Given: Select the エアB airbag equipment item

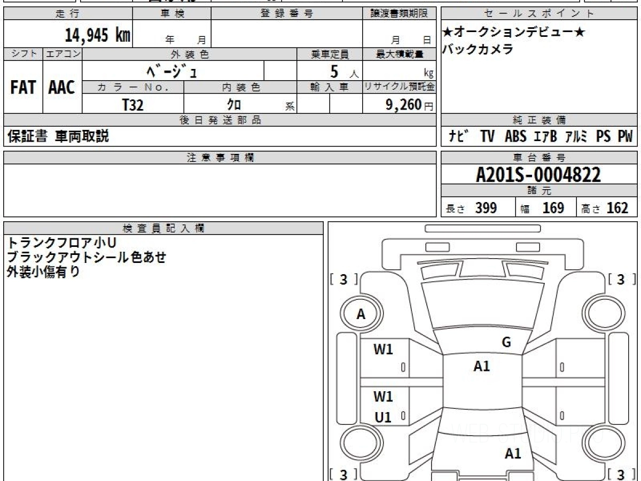Looking at the screenshot, I should (545, 137).
